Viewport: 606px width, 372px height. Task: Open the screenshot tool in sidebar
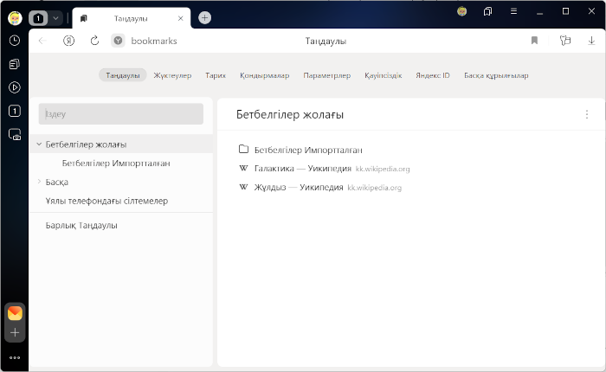15,134
